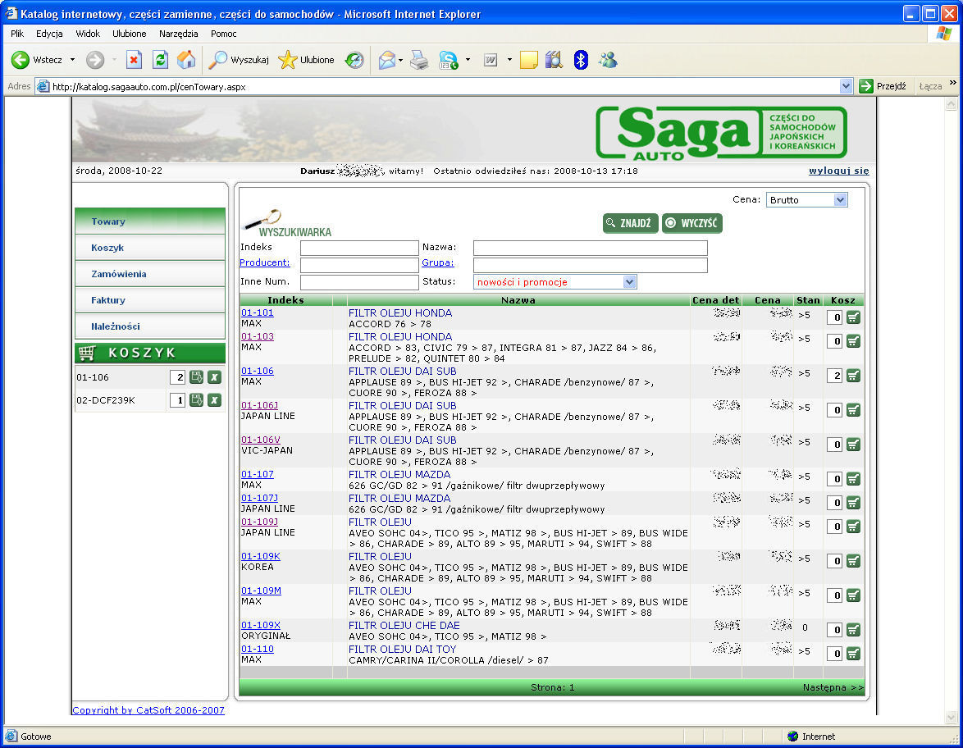Click the quantity box for row 01-106V

834,445
